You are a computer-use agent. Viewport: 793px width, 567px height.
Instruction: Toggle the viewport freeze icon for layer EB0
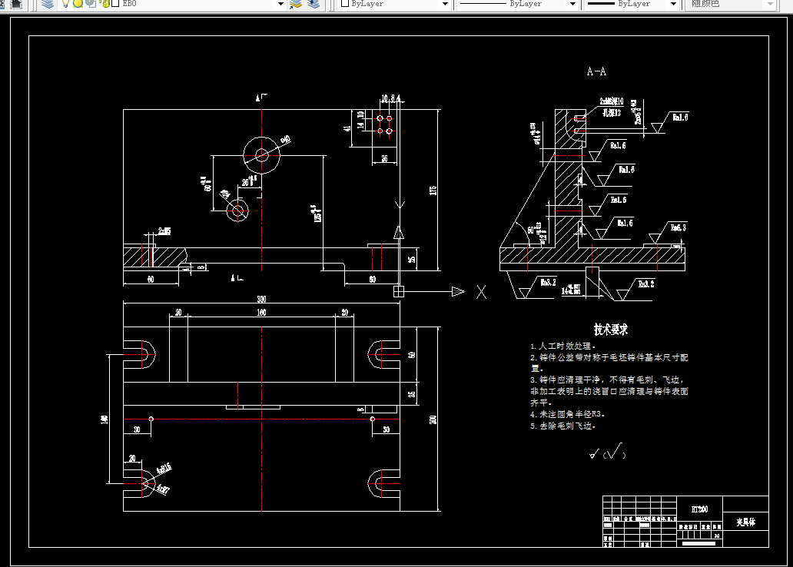pyautogui.click(x=91, y=4)
